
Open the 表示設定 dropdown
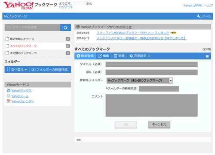coord(139,56)
